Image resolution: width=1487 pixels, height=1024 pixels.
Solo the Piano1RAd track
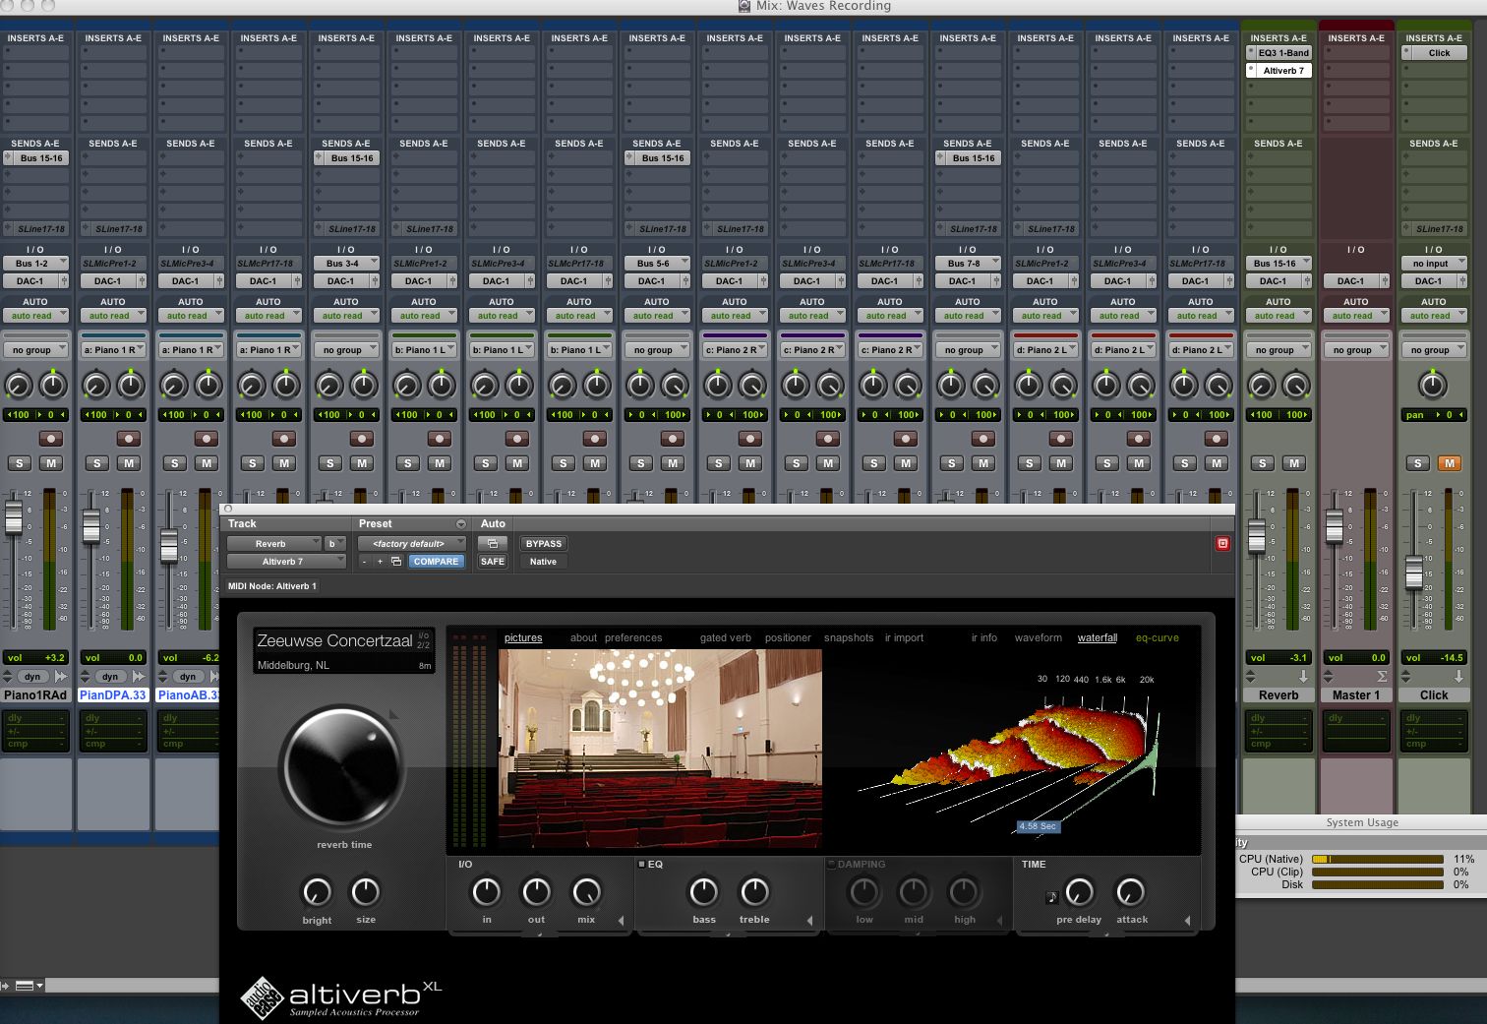(20, 463)
